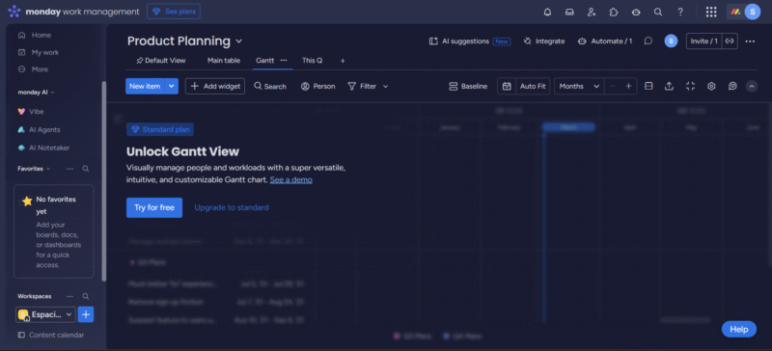Click the calendar today icon beside Auto Fit
772x351 pixels.
[507, 86]
